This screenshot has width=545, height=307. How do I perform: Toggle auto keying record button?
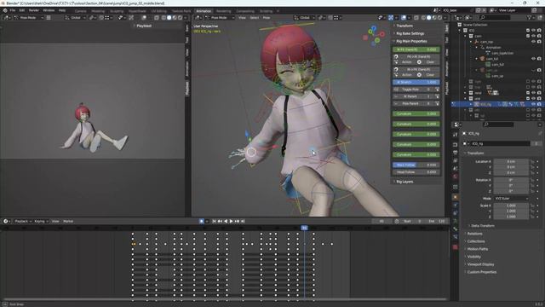coord(202,222)
